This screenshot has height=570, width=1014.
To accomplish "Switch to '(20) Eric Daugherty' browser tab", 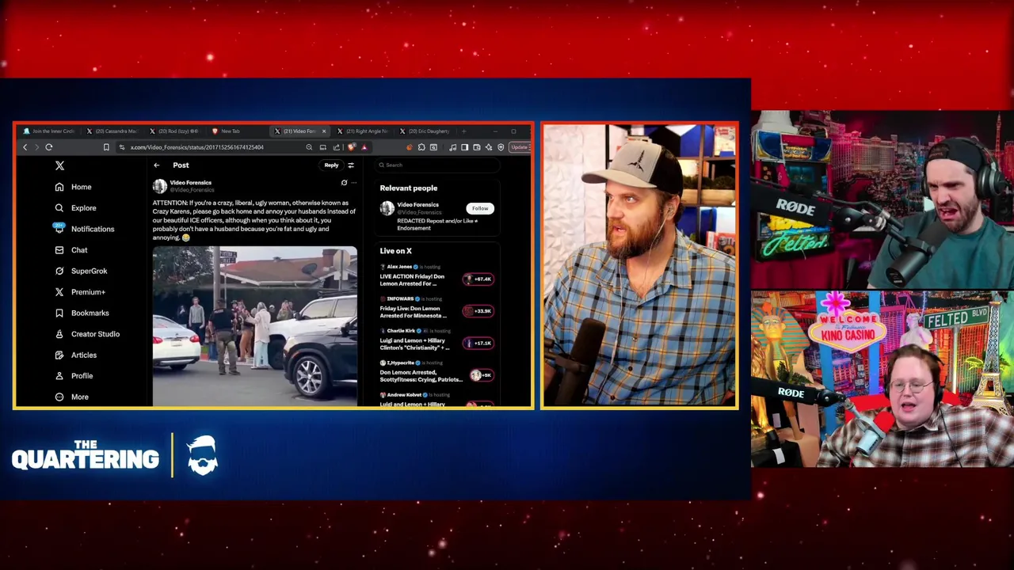I will [426, 131].
